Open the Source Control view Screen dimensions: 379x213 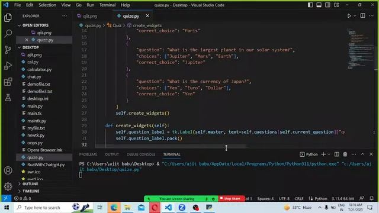pyautogui.click(x=8, y=50)
